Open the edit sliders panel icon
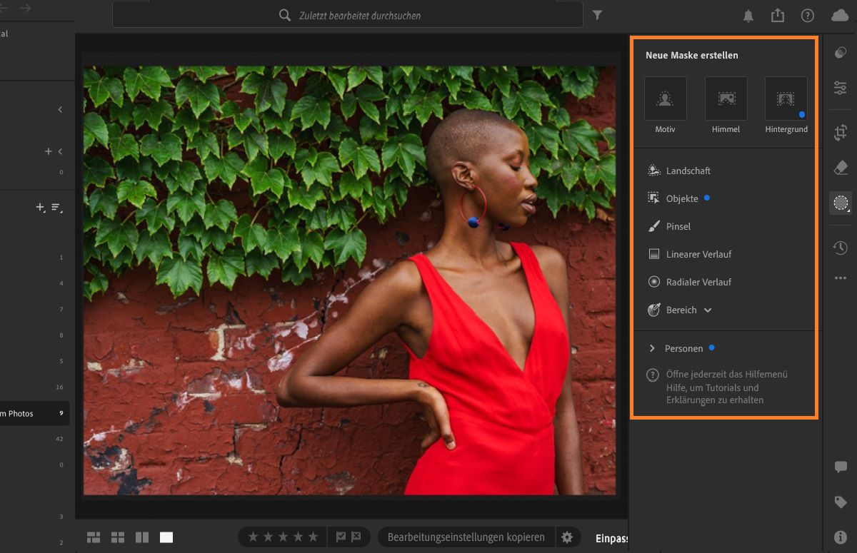This screenshot has width=857, height=553. click(x=841, y=88)
